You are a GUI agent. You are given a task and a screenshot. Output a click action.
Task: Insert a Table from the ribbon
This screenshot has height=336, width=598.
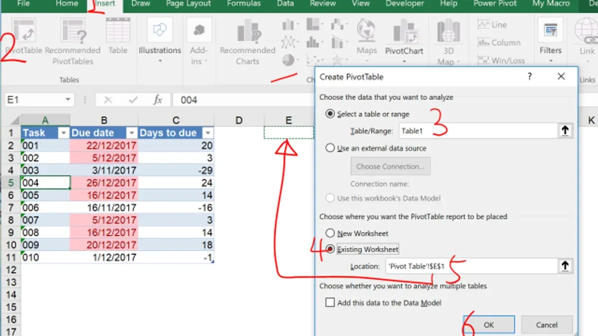(x=118, y=36)
